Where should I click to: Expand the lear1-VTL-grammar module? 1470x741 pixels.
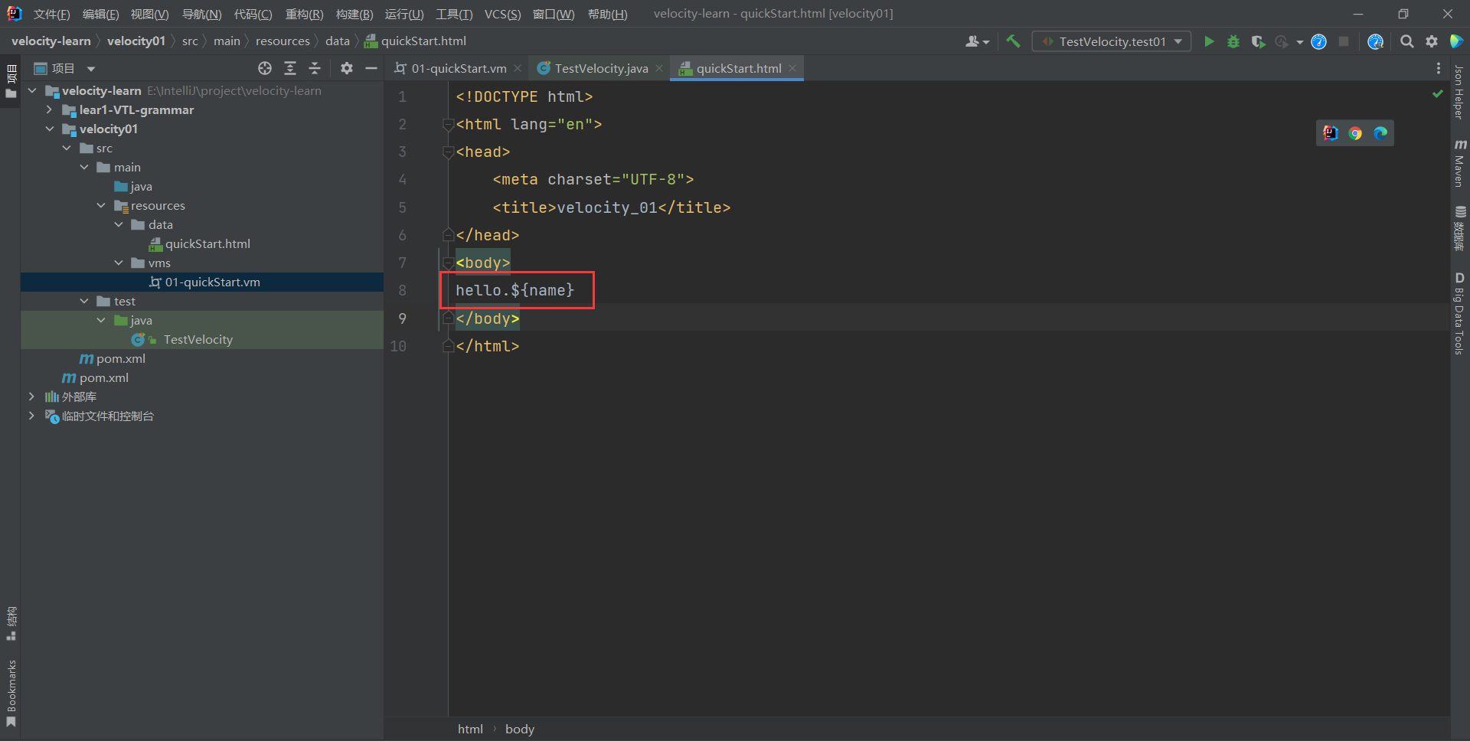[49, 109]
